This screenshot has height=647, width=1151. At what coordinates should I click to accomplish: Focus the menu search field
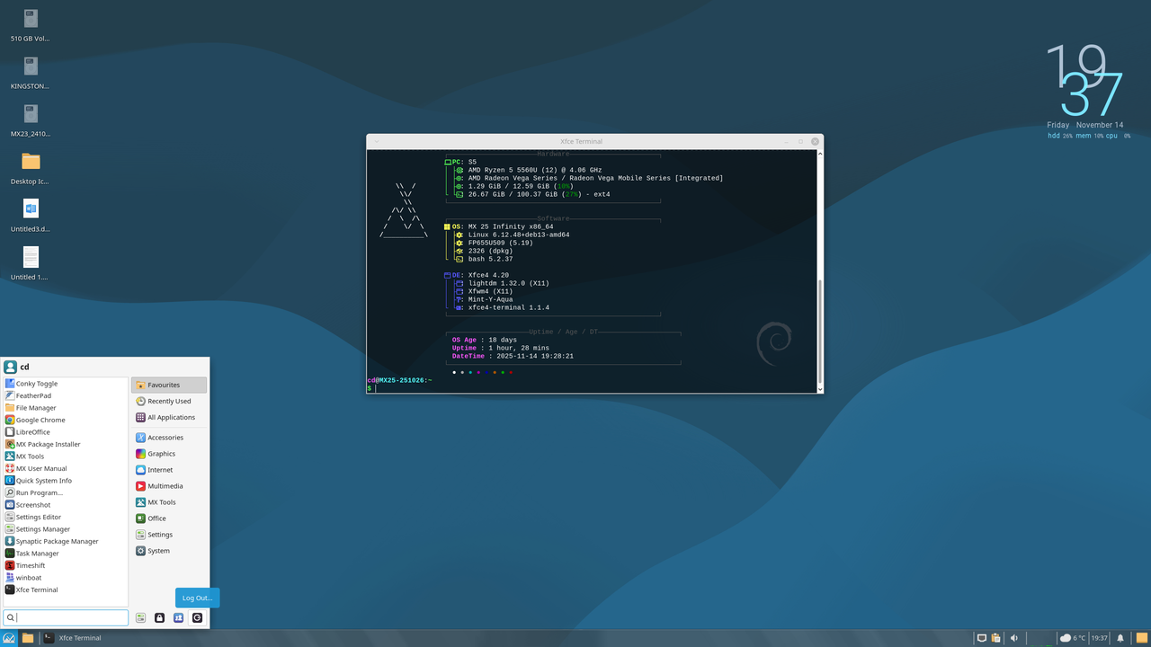click(66, 617)
